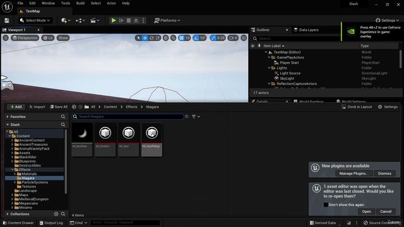
Task: Toggle the Outliner visibility eye column
Action: pos(252,46)
